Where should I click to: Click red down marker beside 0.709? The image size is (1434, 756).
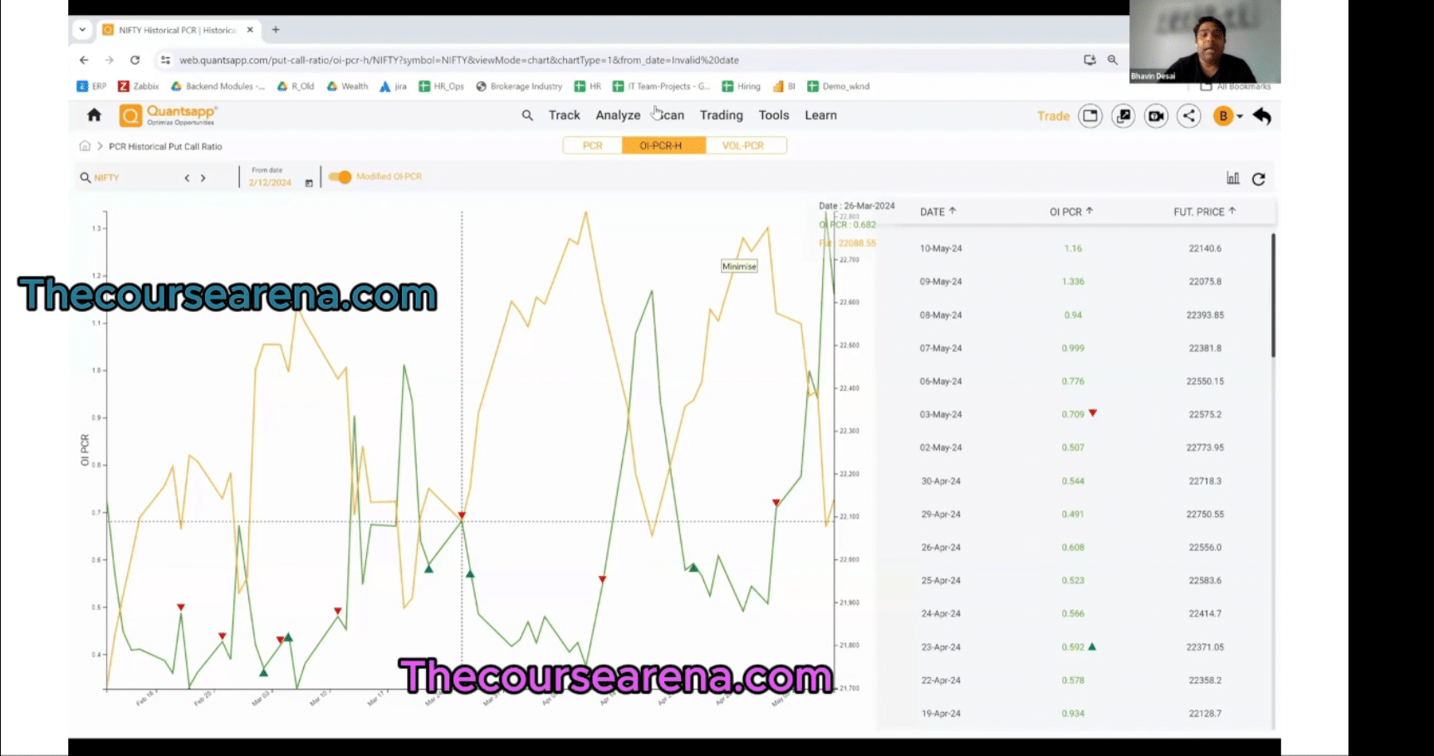pyautogui.click(x=1093, y=412)
